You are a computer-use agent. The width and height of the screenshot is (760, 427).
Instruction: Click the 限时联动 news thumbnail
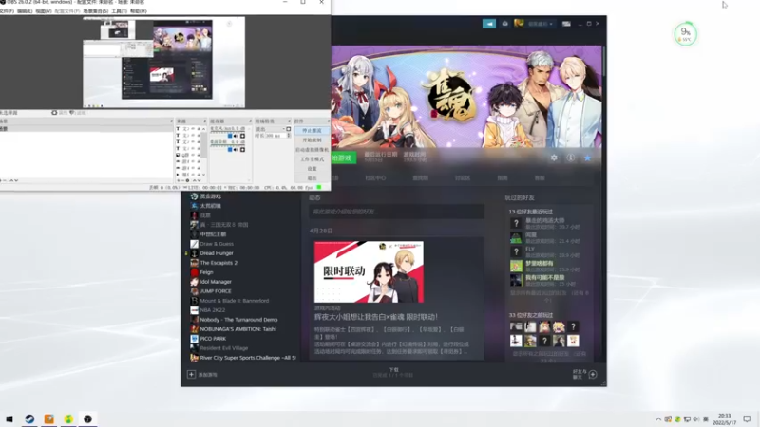click(369, 272)
